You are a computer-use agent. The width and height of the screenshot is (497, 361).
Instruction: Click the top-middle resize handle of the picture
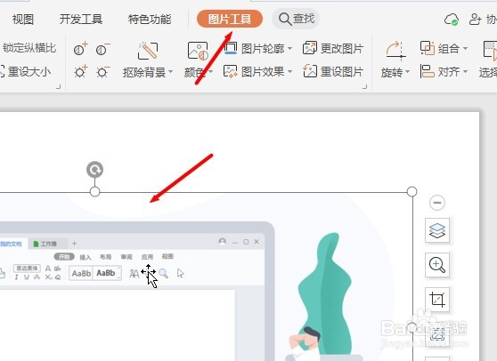(x=94, y=191)
